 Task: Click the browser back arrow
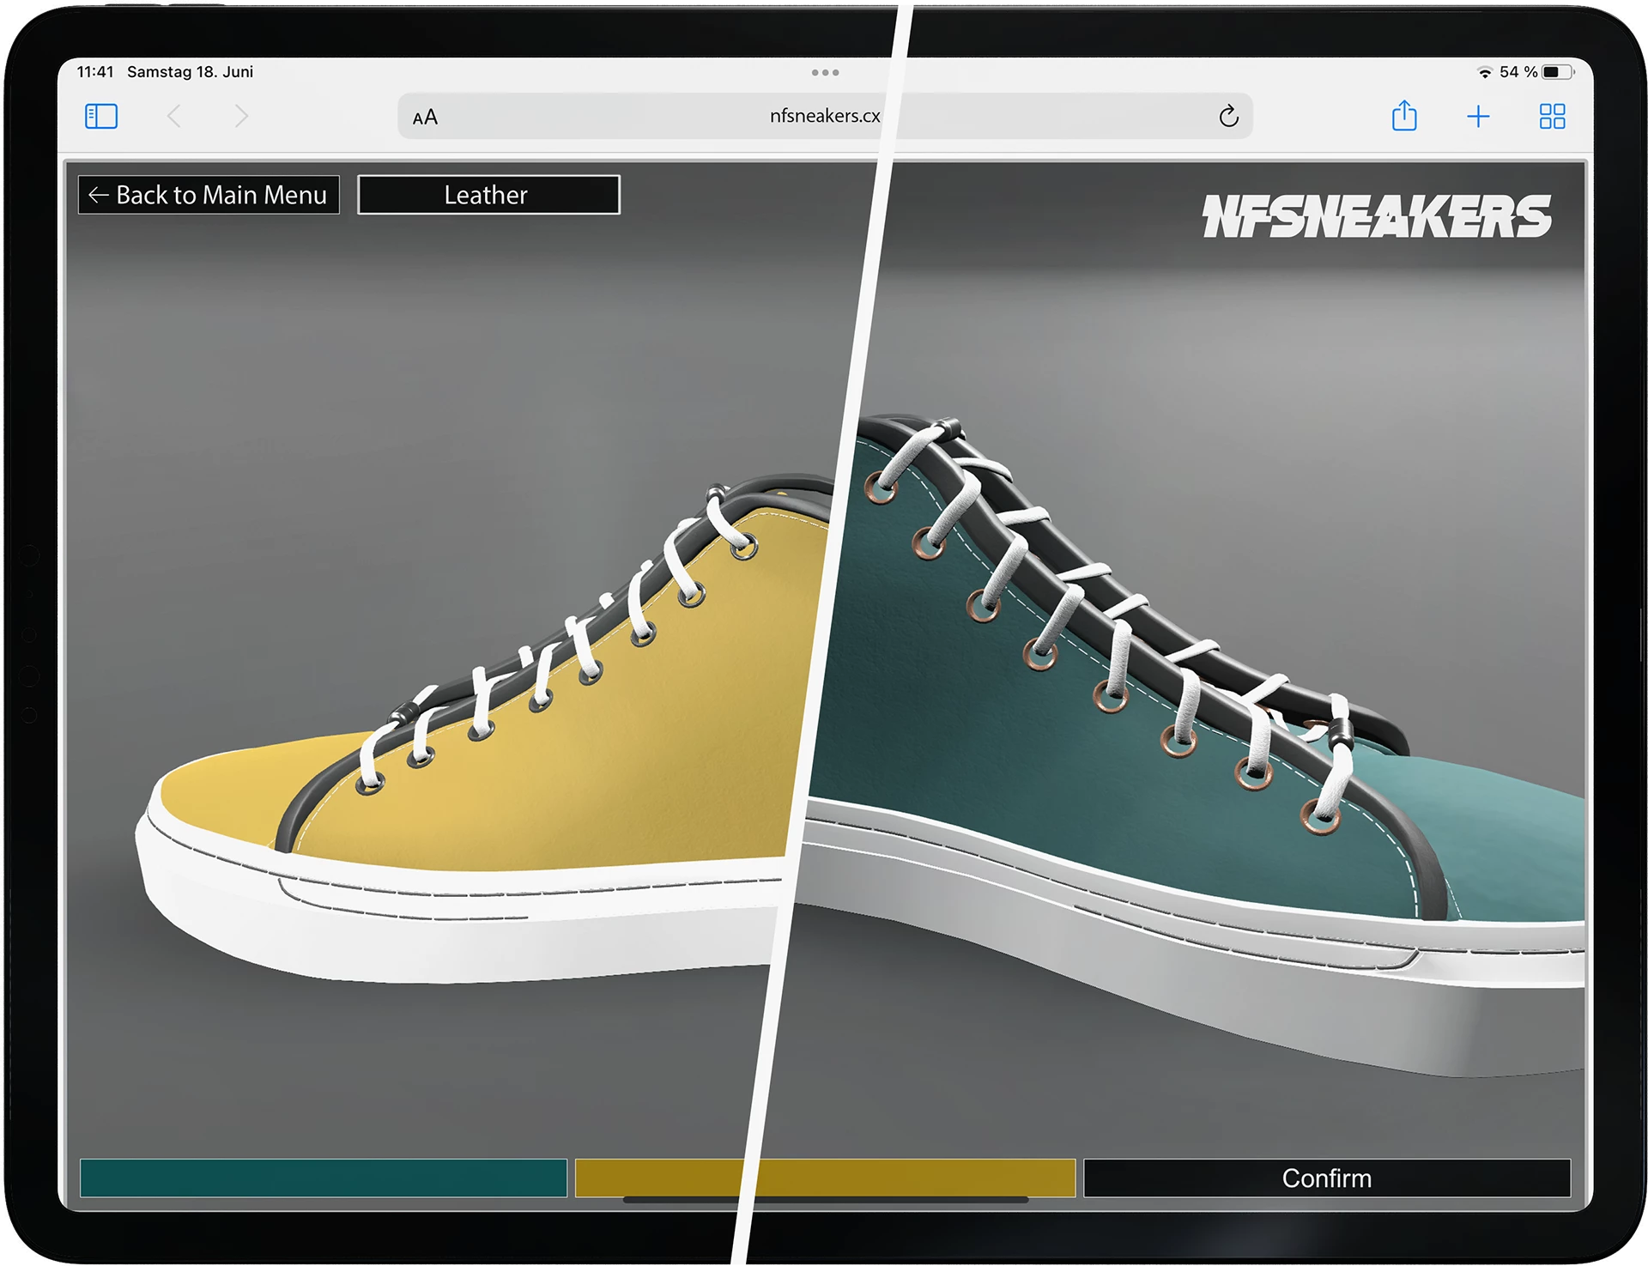coord(174,116)
